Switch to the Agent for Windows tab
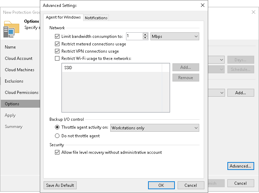The height and width of the screenshot is (193, 259). 63,17
